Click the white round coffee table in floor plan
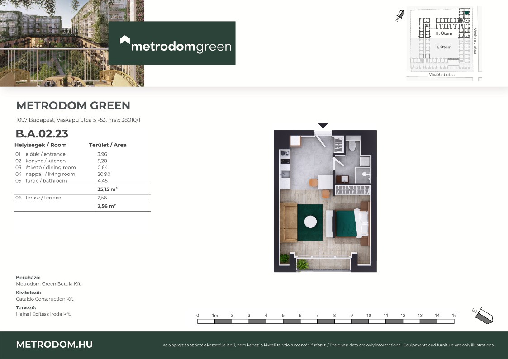Screen dimensions: 508x359 click(310, 222)
